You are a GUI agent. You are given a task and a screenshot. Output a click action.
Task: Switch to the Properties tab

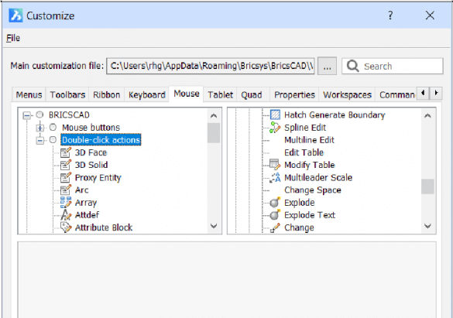[294, 94]
